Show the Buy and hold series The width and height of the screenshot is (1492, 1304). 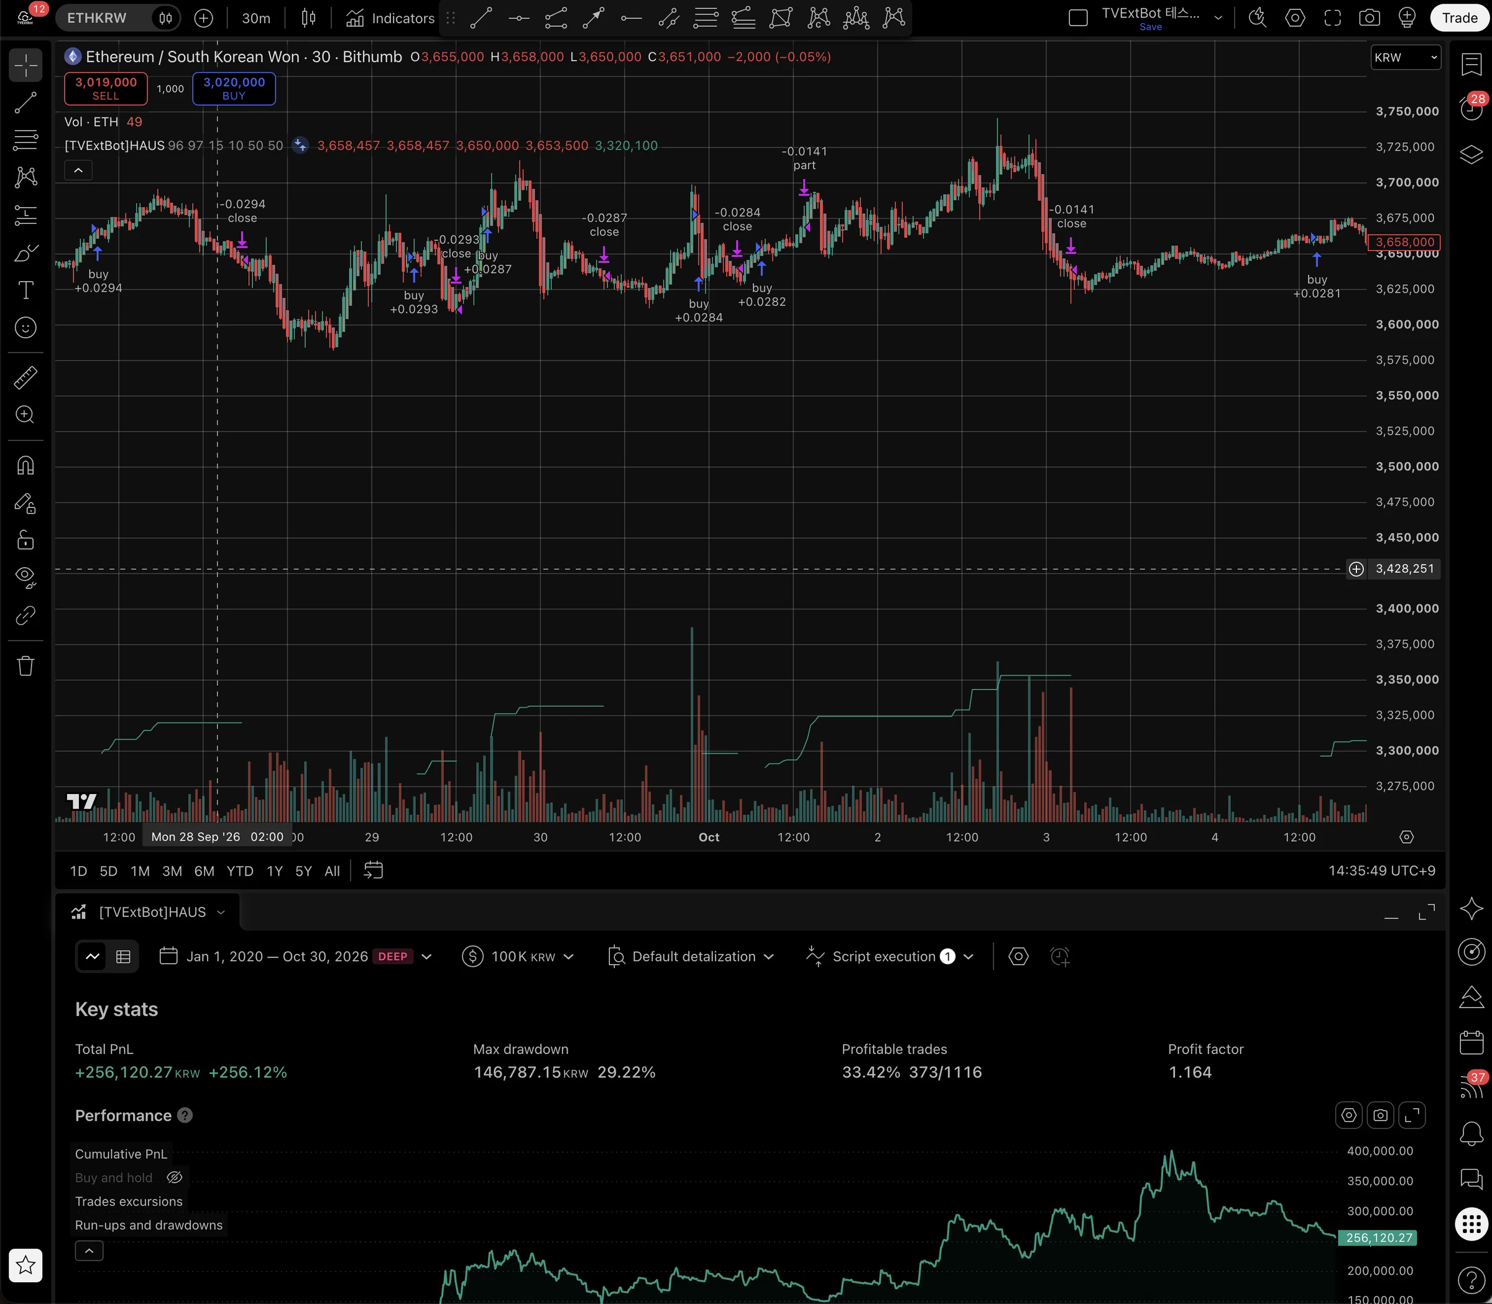tap(175, 1177)
